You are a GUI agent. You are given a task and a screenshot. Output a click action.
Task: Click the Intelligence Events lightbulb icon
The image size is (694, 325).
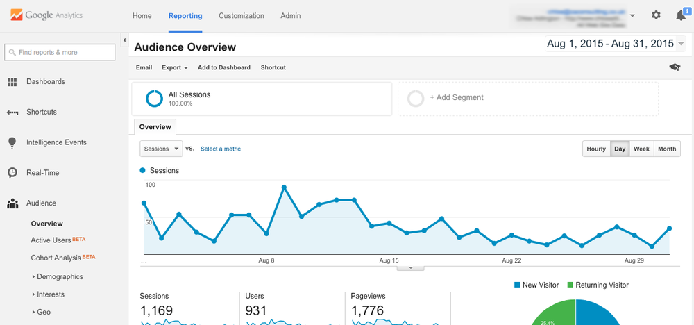pyautogui.click(x=12, y=142)
